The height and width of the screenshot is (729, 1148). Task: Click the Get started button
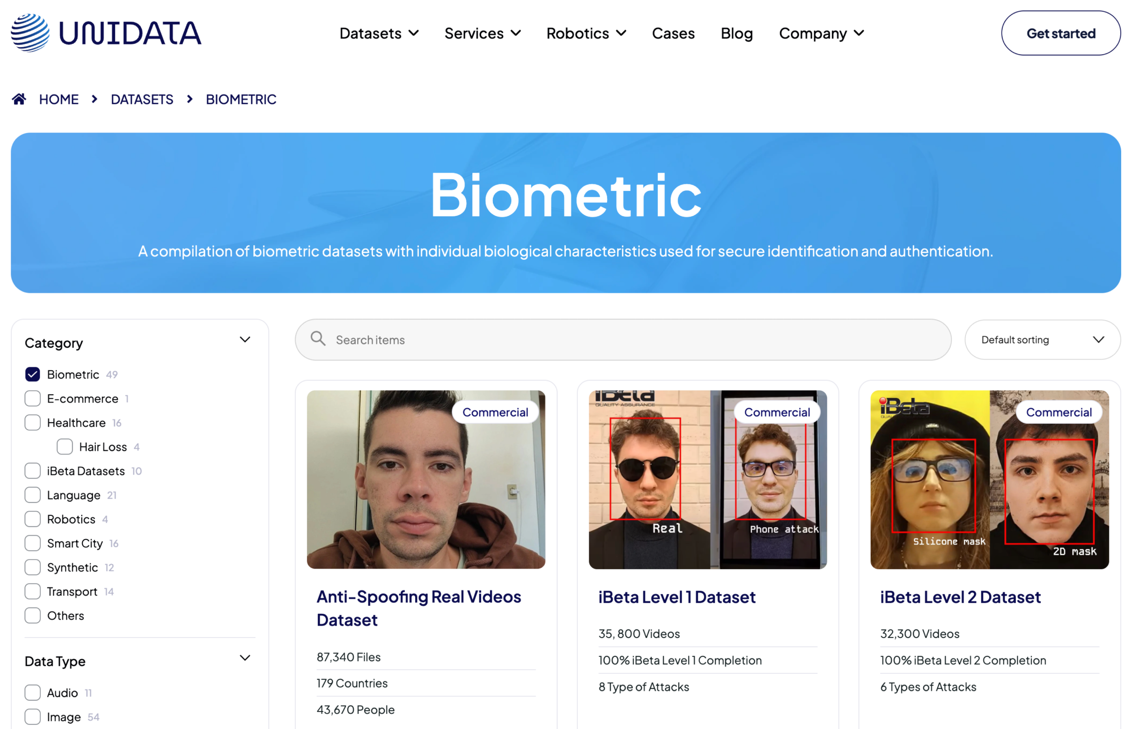click(1061, 33)
